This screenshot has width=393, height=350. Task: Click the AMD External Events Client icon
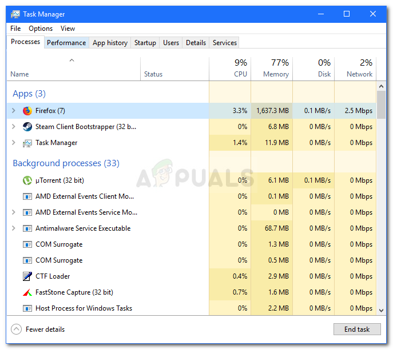pyautogui.click(x=27, y=196)
